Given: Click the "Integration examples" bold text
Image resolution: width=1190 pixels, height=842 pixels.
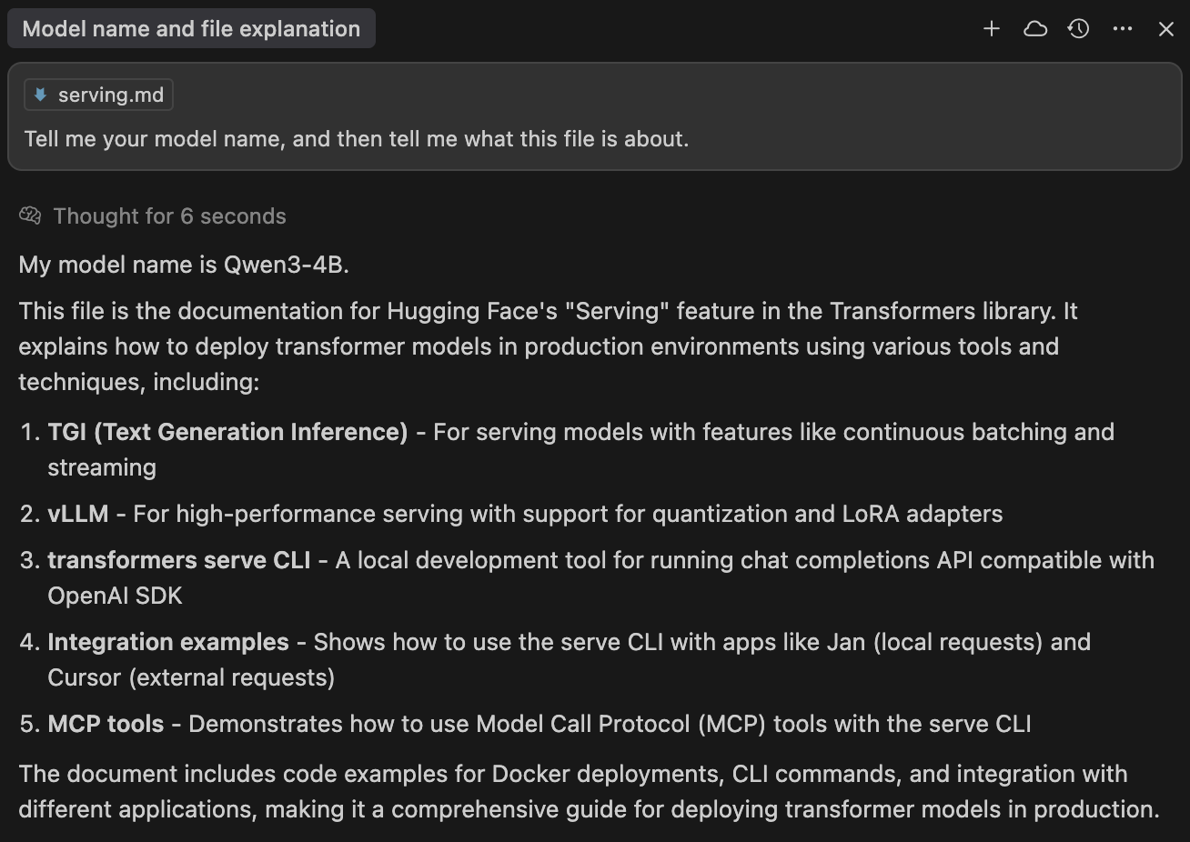Looking at the screenshot, I should click(x=168, y=642).
